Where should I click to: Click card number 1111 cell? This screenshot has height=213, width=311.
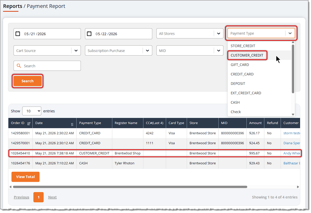pos(155,143)
